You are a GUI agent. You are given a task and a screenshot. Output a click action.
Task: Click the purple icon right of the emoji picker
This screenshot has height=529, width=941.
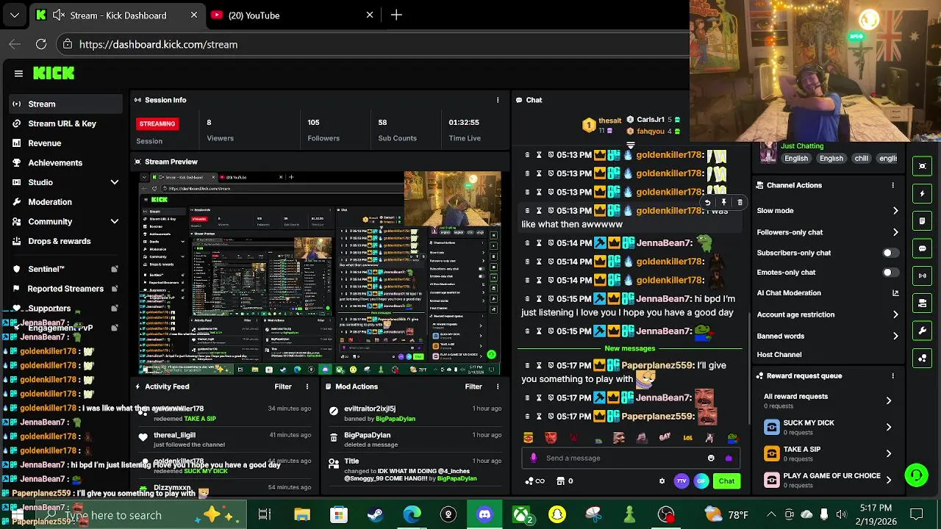pos(729,458)
